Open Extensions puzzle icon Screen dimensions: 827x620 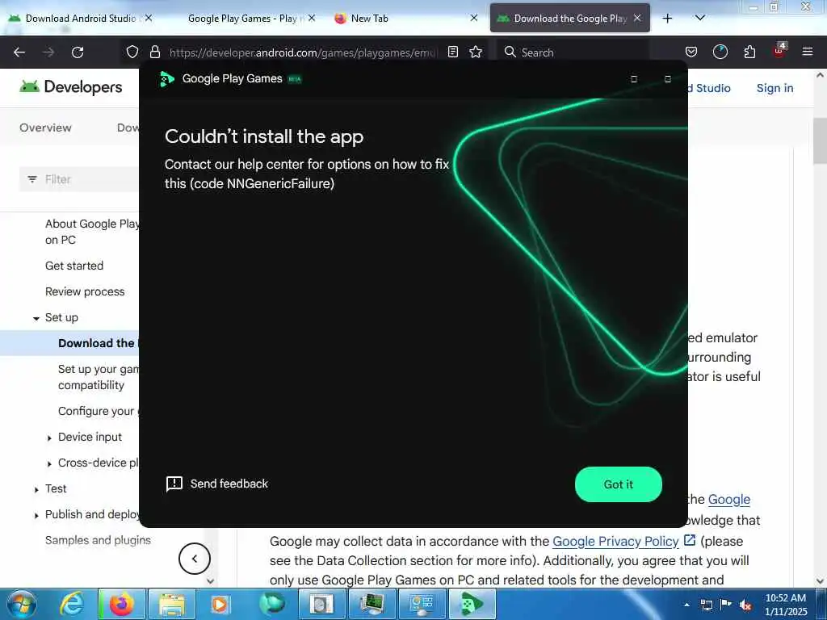[749, 52]
